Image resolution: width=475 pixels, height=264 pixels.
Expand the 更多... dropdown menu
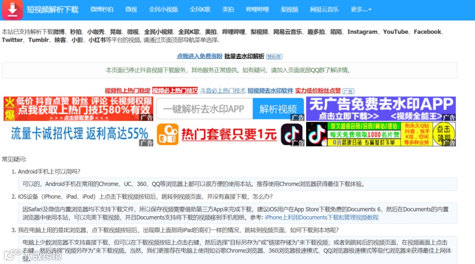click(361, 10)
